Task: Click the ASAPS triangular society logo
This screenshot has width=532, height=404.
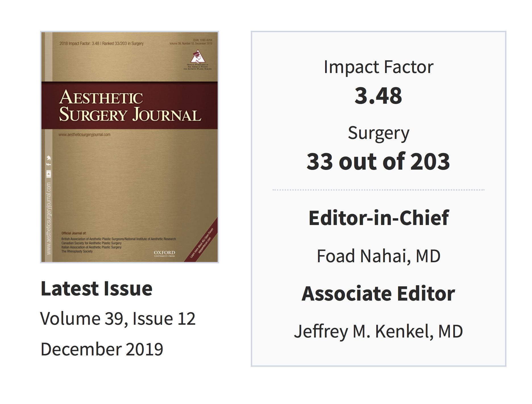Action: 198,57
